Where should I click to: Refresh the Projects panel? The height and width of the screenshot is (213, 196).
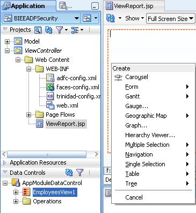click(x=48, y=30)
